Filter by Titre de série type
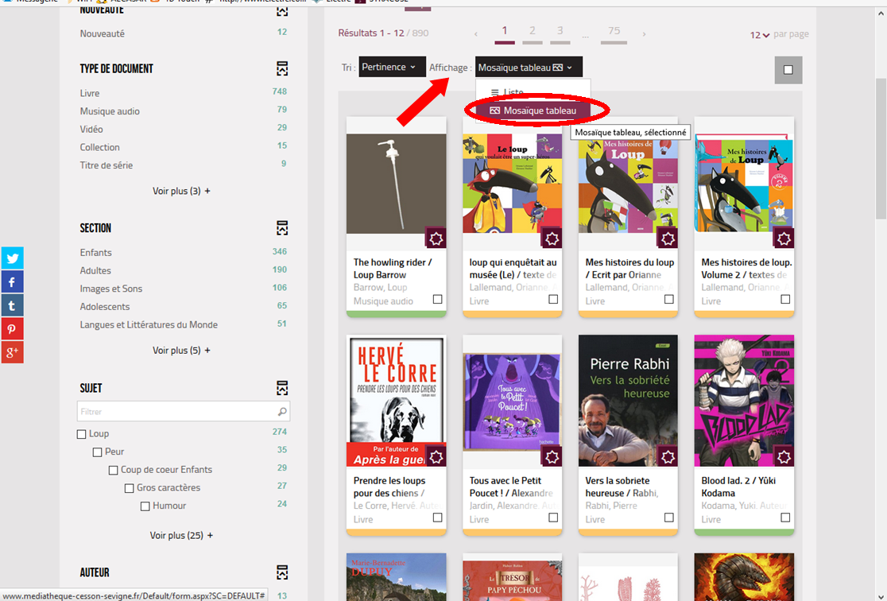Image resolution: width=887 pixels, height=601 pixels. click(x=107, y=165)
